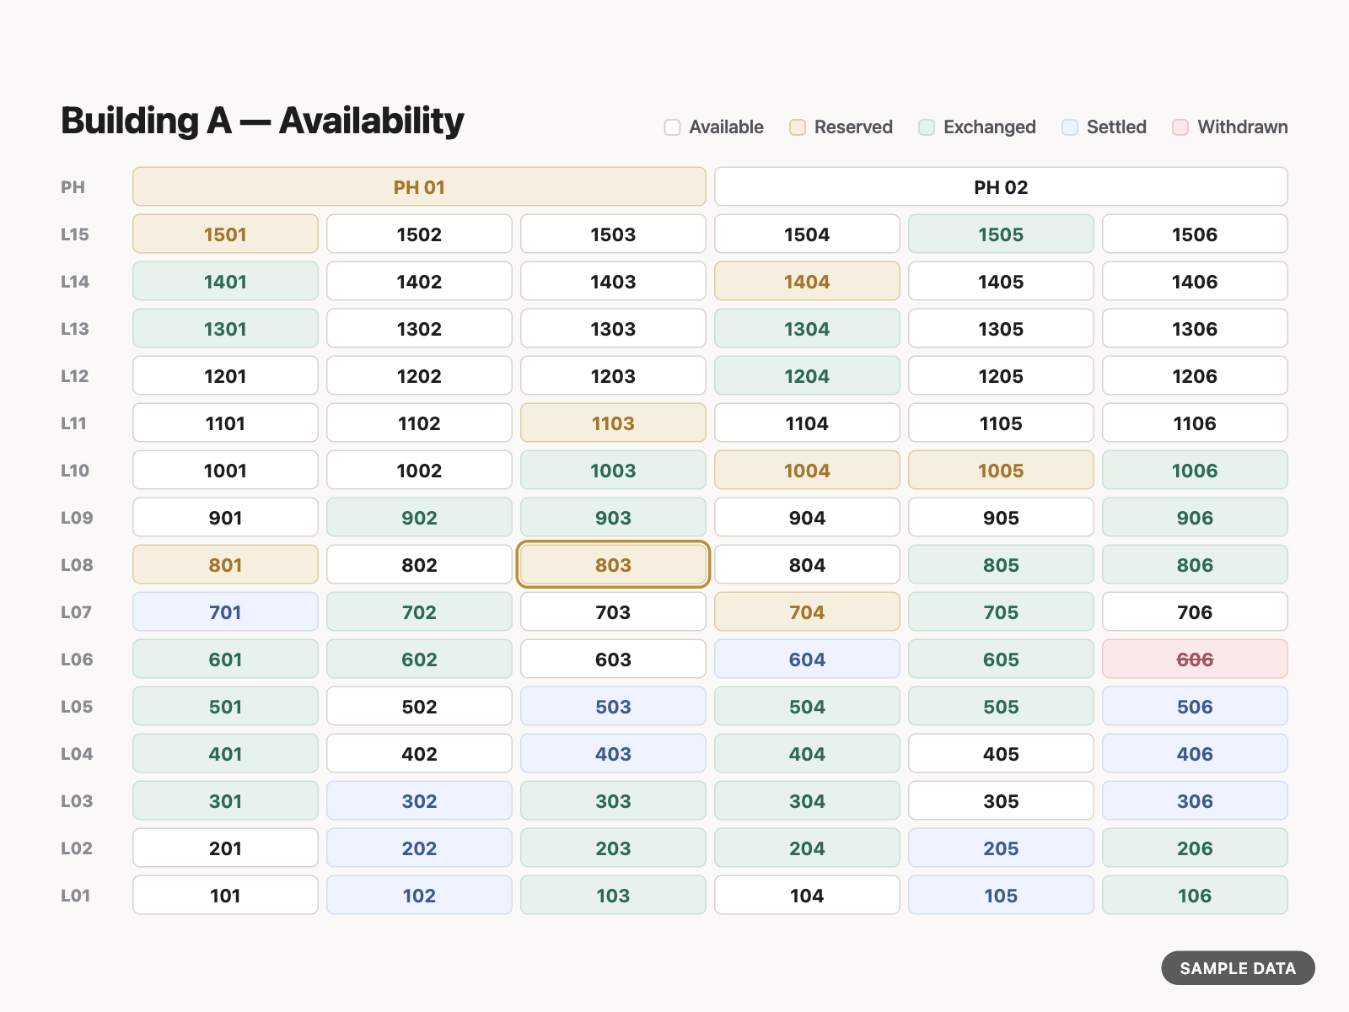Select unit 905

tap(1001, 517)
